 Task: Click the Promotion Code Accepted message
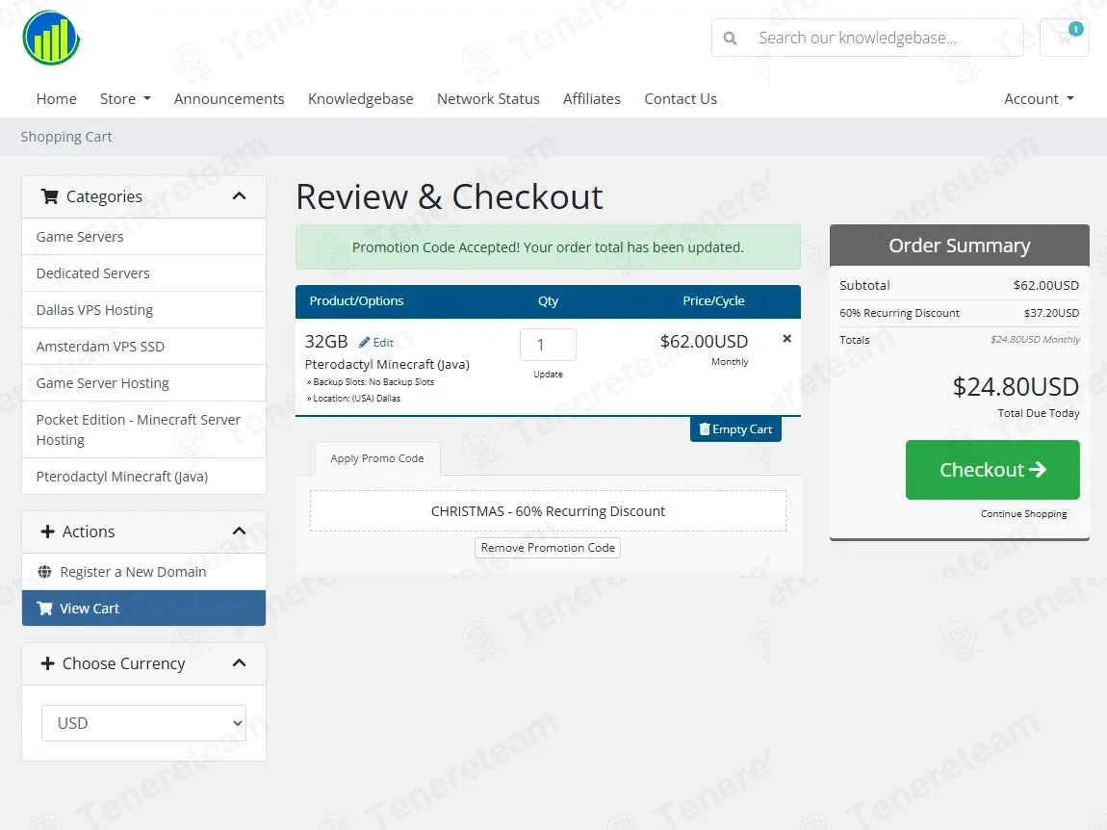(548, 247)
